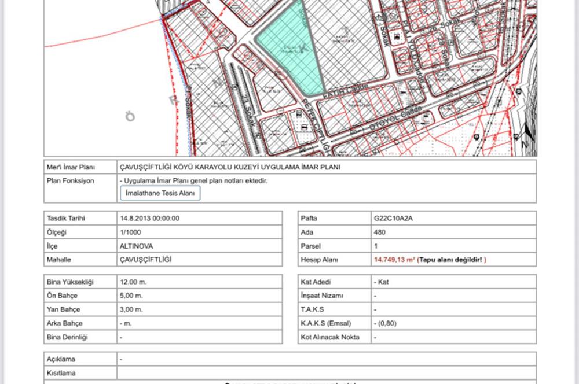Click the Açıklama label
This screenshot has height=384, width=579.
(61, 359)
